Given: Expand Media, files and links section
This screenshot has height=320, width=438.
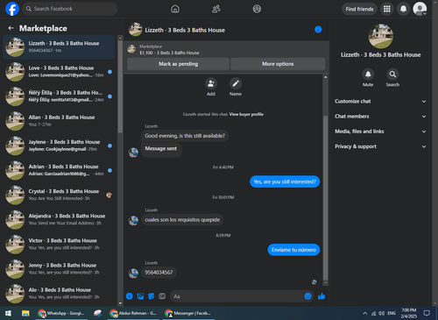Looking at the screenshot, I should coord(380,132).
